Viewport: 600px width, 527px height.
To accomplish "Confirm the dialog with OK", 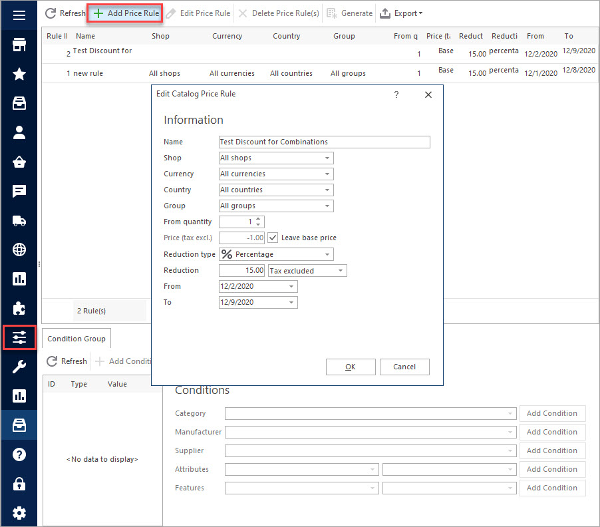I will [x=350, y=367].
